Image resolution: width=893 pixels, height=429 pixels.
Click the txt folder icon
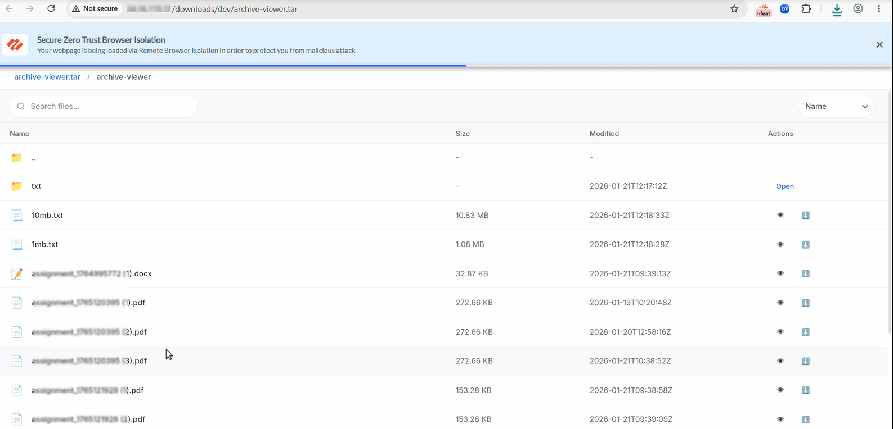click(x=17, y=186)
